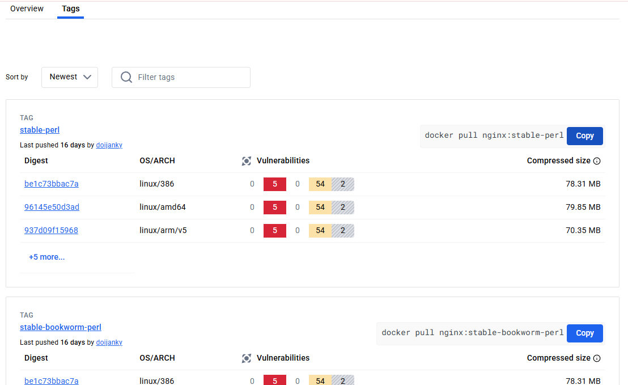Click the linux/amd64 OS/ARCH cell

163,207
